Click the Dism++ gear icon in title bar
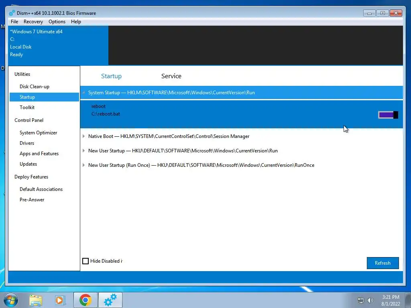Viewport: 411px width, 308px height. click(12, 13)
